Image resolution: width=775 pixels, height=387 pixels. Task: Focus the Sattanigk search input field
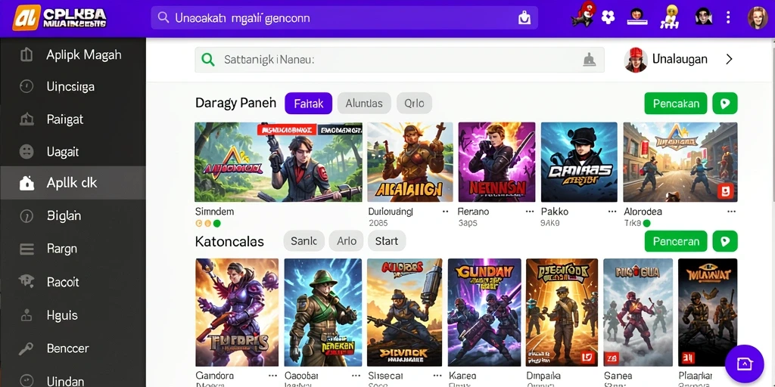coord(400,60)
